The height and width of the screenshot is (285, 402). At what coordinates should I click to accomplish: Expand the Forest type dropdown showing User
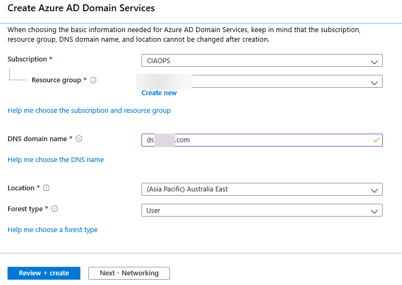tap(262, 211)
